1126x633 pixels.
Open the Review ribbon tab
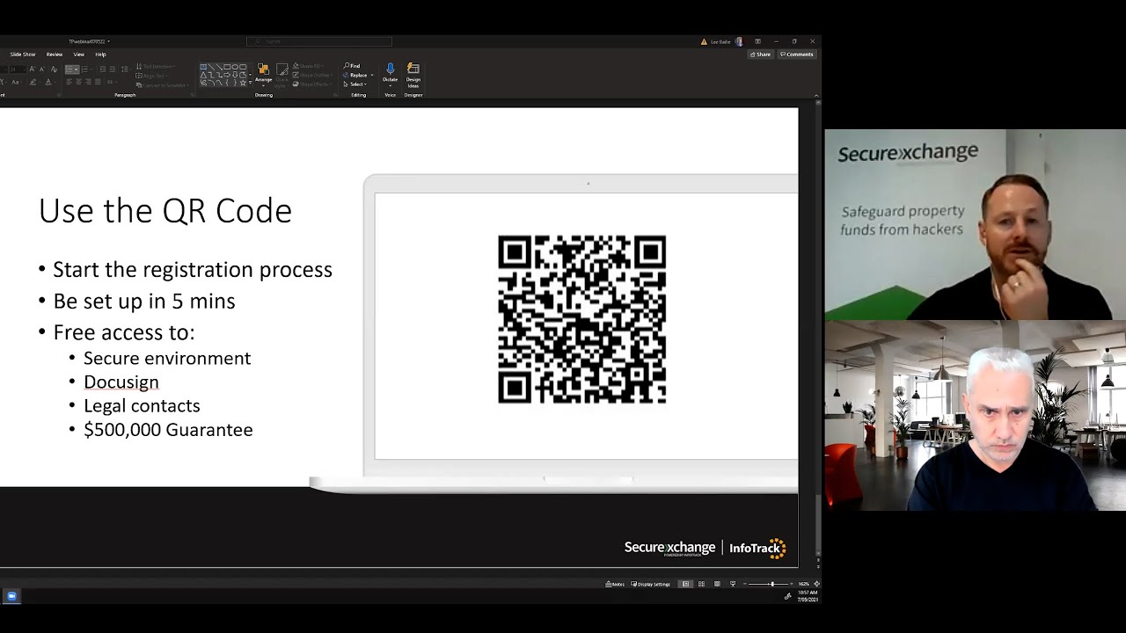click(55, 55)
